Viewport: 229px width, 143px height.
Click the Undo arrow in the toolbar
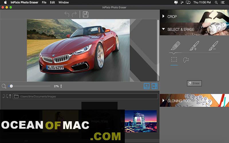(67, 14)
